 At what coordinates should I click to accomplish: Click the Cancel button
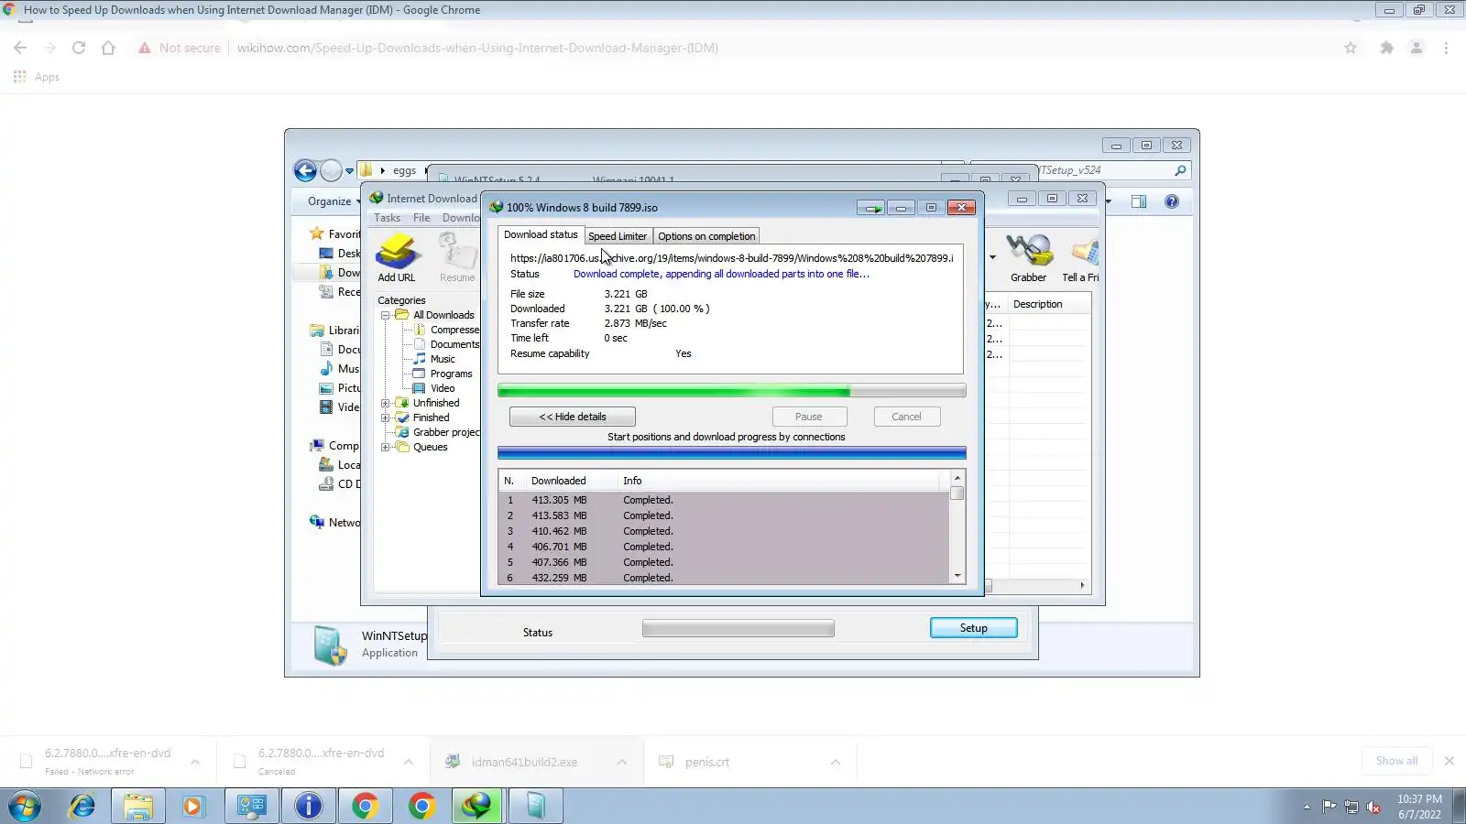coord(907,417)
